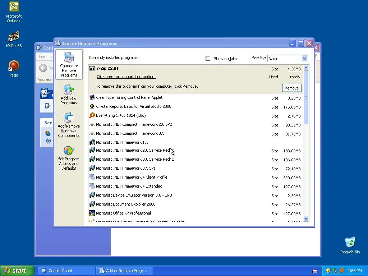This screenshot has width=368, height=276.
Task: Click the help icon in Control Panel sidebar
Action: pos(48,141)
